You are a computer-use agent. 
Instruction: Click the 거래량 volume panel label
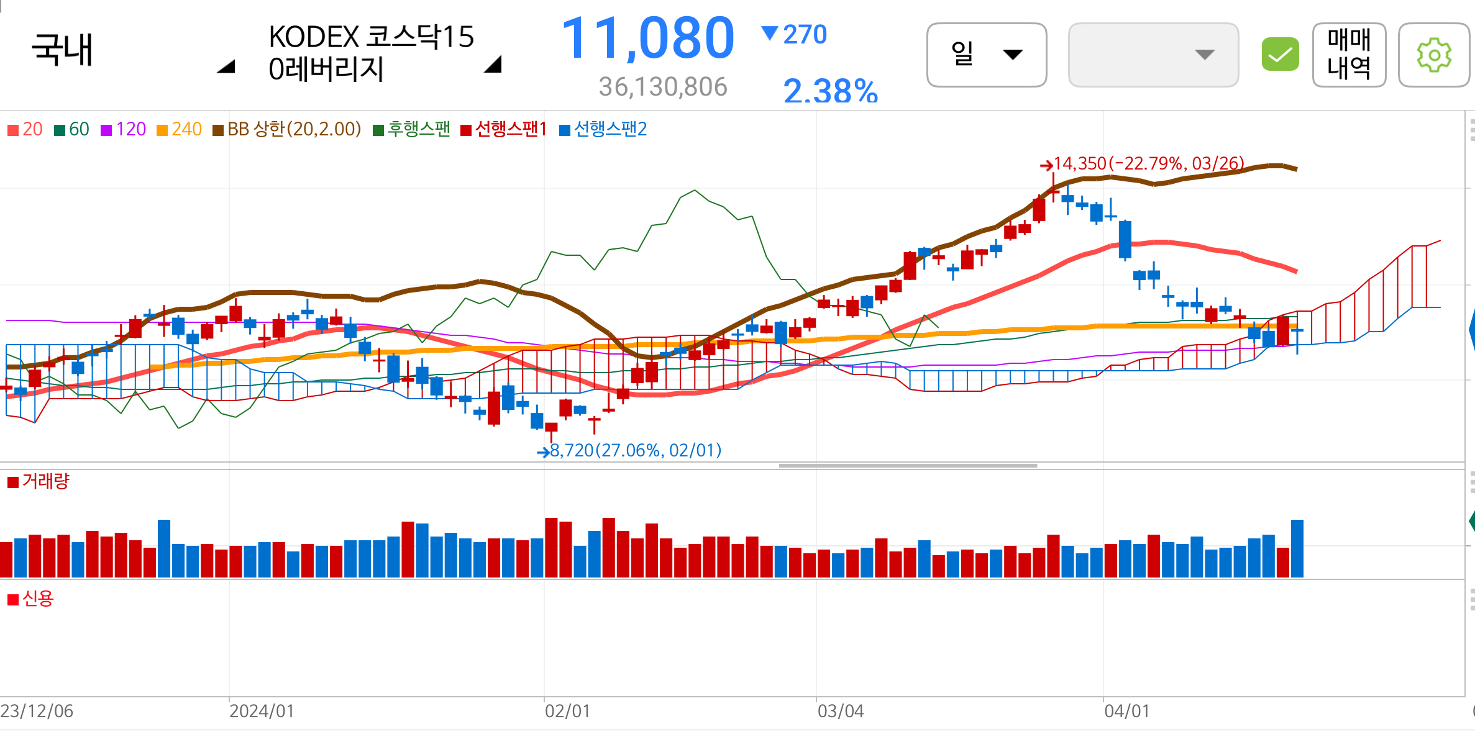pyautogui.click(x=46, y=481)
